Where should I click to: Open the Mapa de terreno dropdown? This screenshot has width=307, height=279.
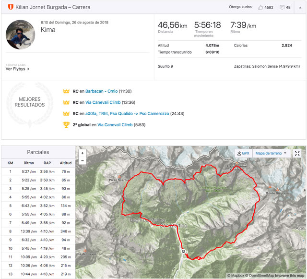(271, 153)
